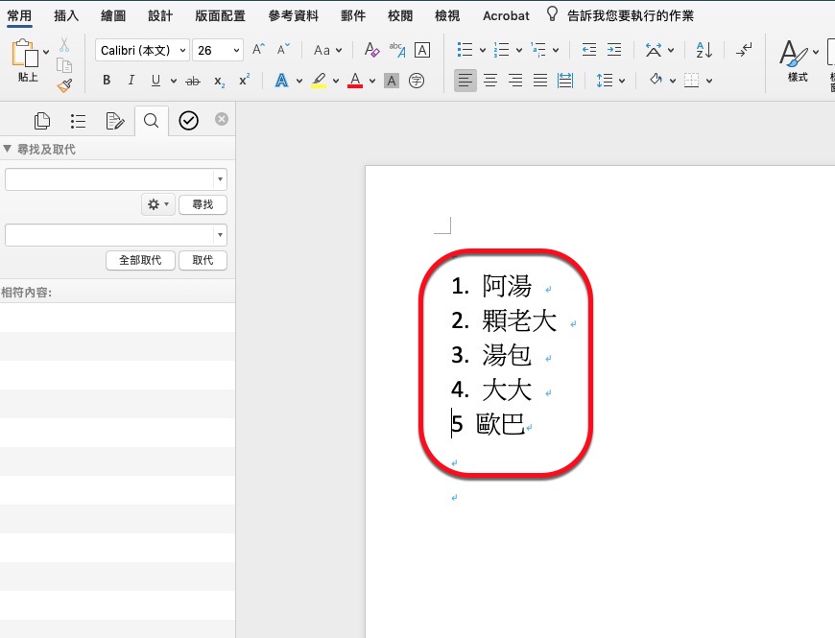Open the 版面配置 ribbon tab
The height and width of the screenshot is (638, 835).
[x=219, y=15]
